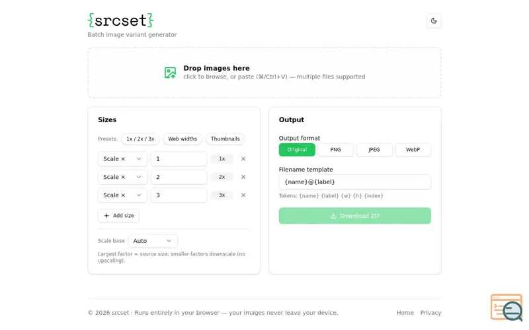Click the Add size button

(x=119, y=216)
